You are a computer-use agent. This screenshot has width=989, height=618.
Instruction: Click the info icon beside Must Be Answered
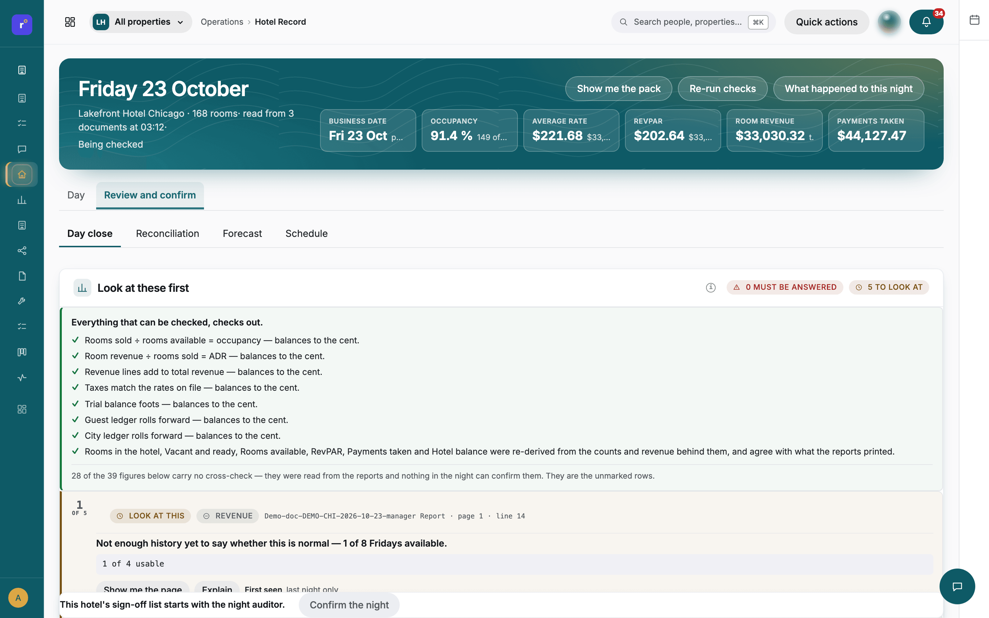[711, 287]
